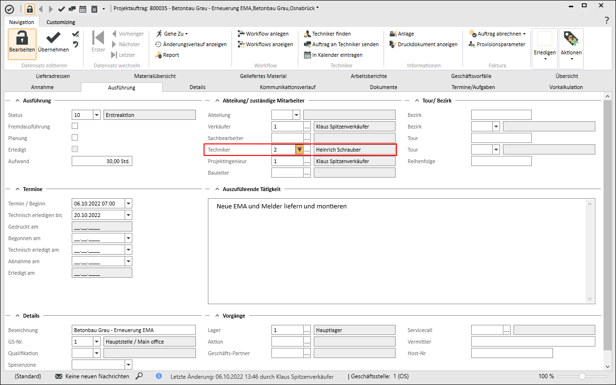616x385 pixels.
Task: Toggle the Planung checkbox
Action: [x=75, y=138]
